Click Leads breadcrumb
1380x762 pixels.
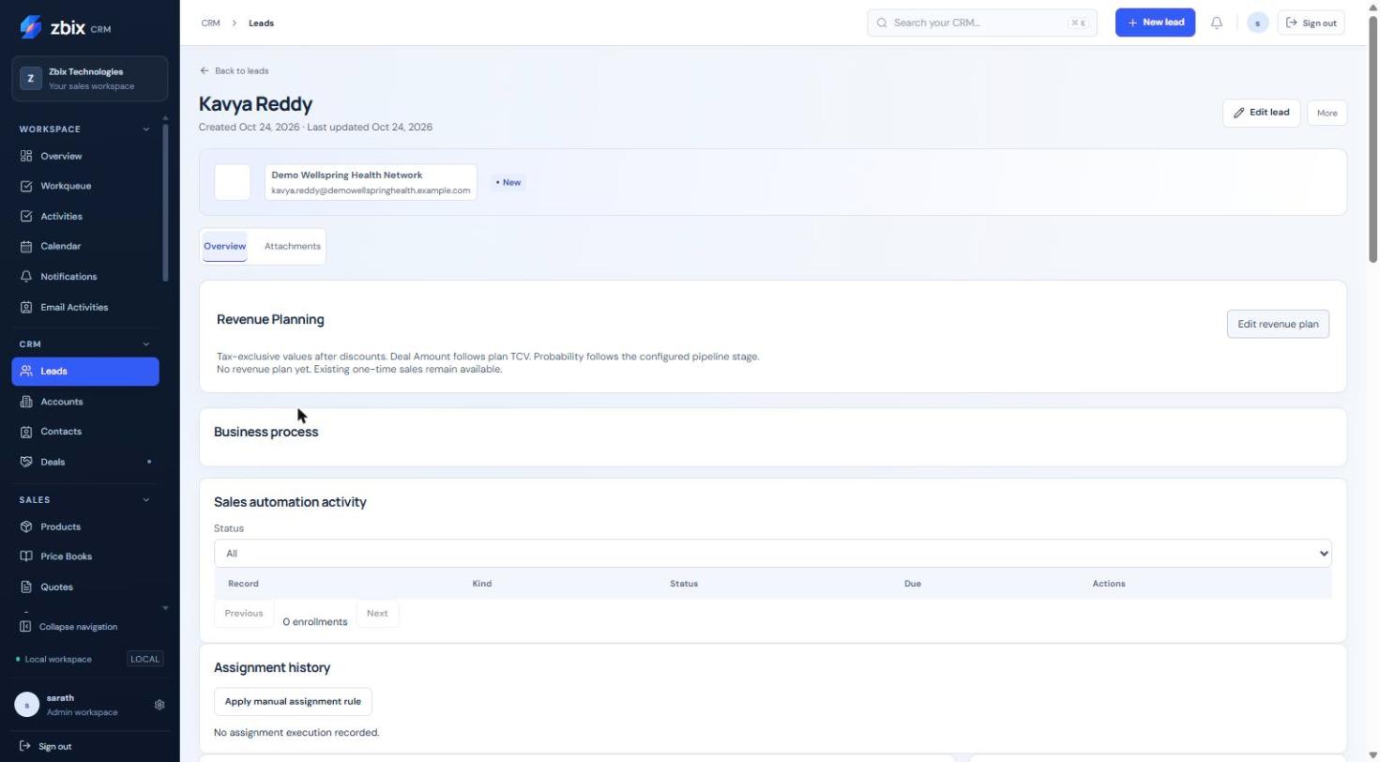point(262,23)
